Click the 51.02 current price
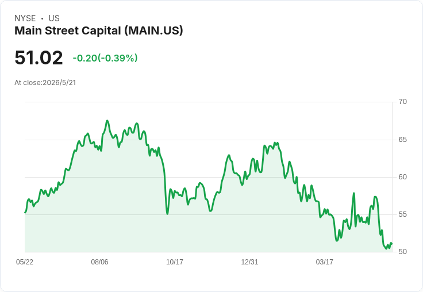 (39, 57)
